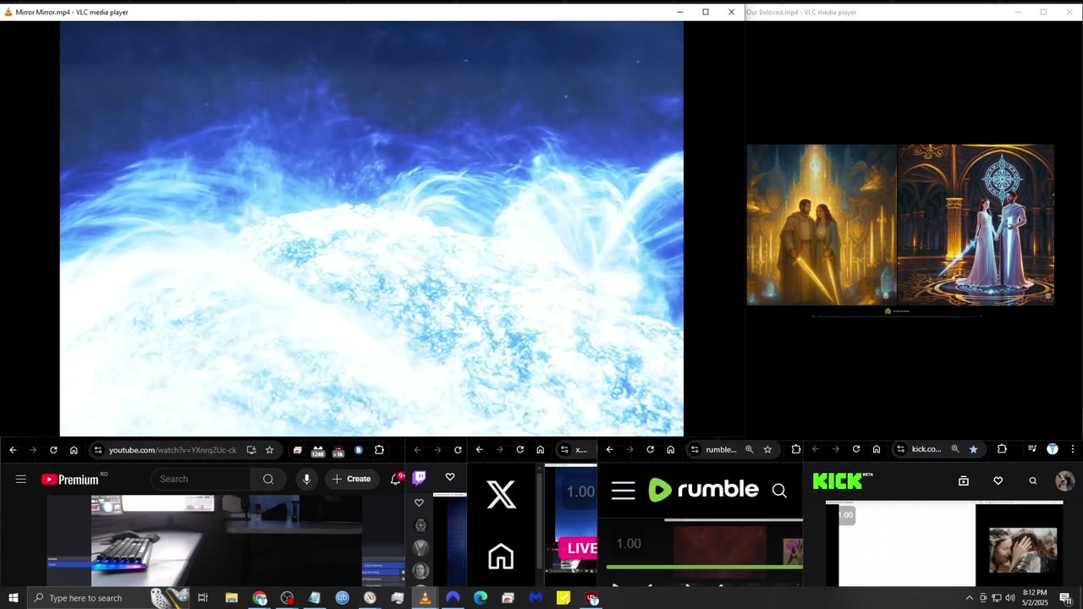Click the rumble address bar
This screenshot has width=1083, height=609.
734,450
